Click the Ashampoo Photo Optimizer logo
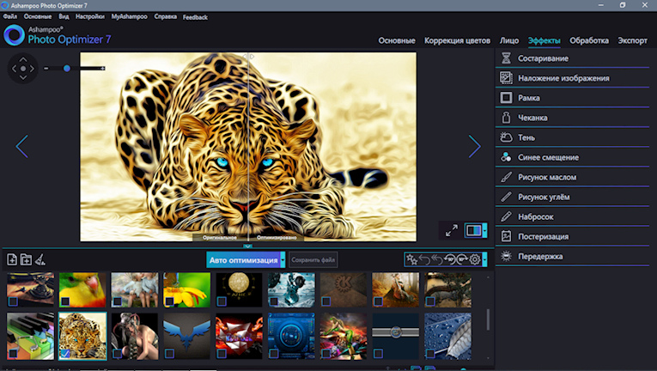The image size is (657, 371). coord(15,35)
